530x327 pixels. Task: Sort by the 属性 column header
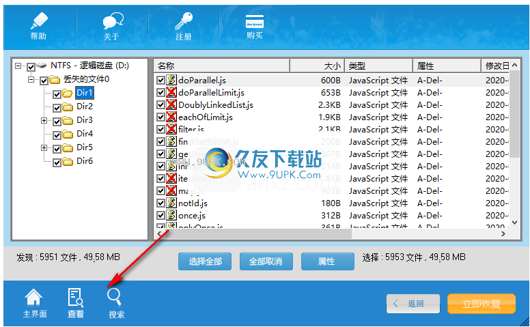click(447, 66)
